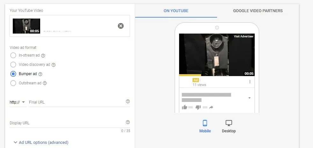Open the Google Video Partners tab
The height and width of the screenshot is (148, 313).
tap(258, 11)
